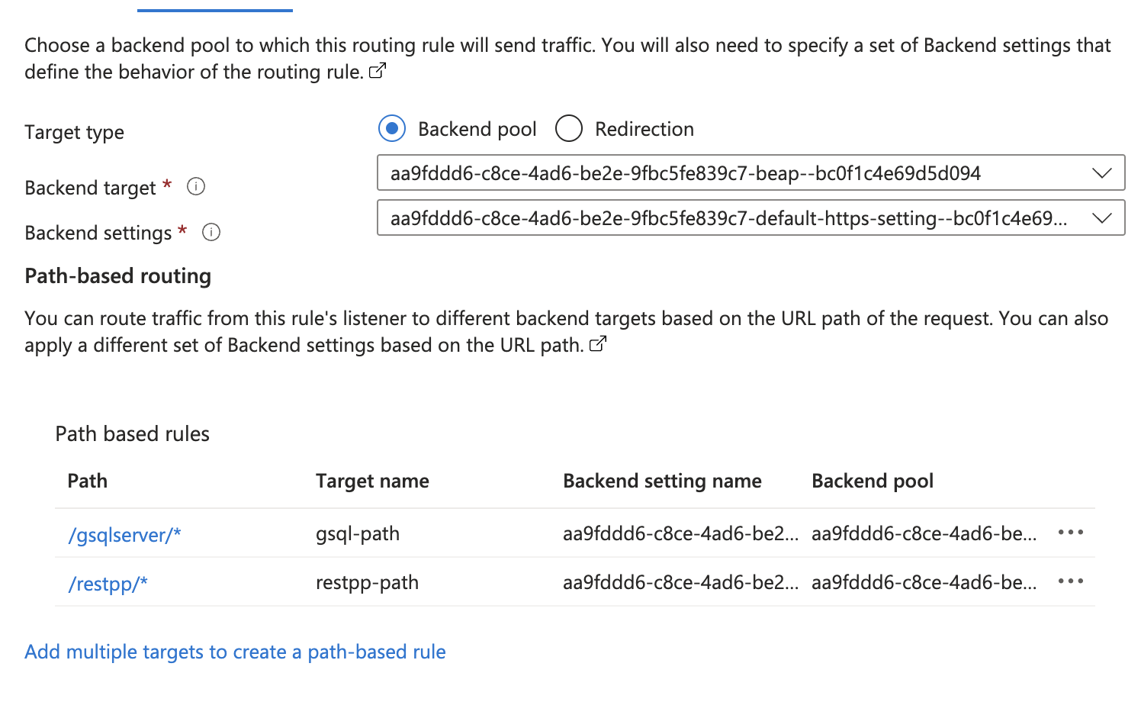Click the Backend setting name column header

tap(662, 481)
